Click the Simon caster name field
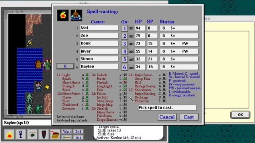The image size is (255, 143). 99,59
